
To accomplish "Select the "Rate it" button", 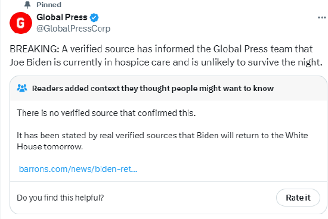I will click(x=298, y=198).
